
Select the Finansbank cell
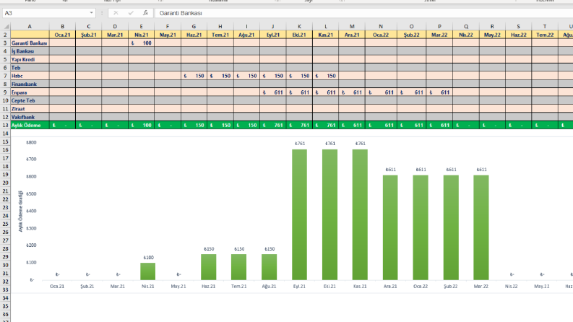(x=30, y=84)
